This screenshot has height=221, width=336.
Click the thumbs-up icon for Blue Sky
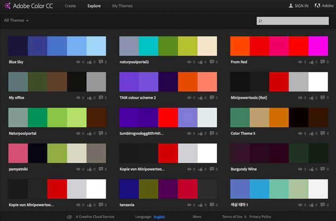pyautogui.click(x=89, y=62)
